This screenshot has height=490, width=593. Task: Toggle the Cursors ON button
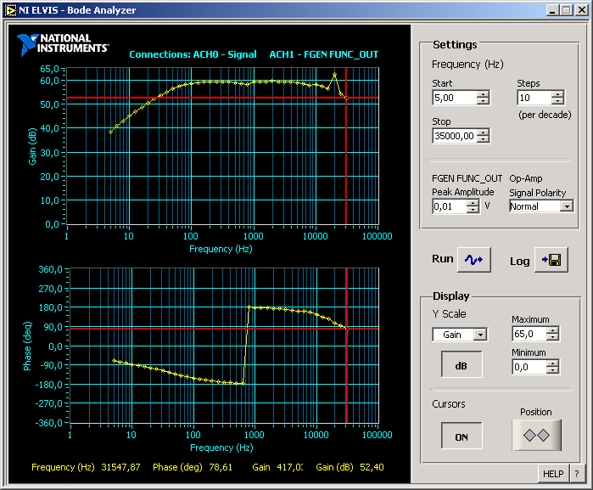tap(462, 436)
